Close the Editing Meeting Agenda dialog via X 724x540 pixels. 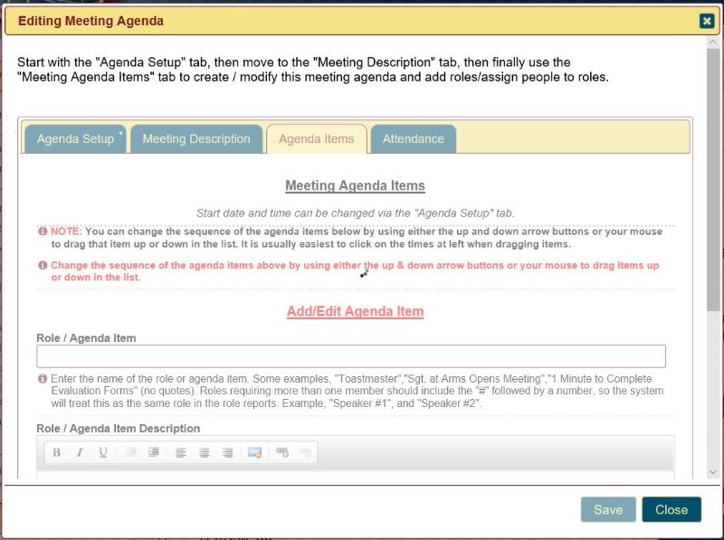707,21
